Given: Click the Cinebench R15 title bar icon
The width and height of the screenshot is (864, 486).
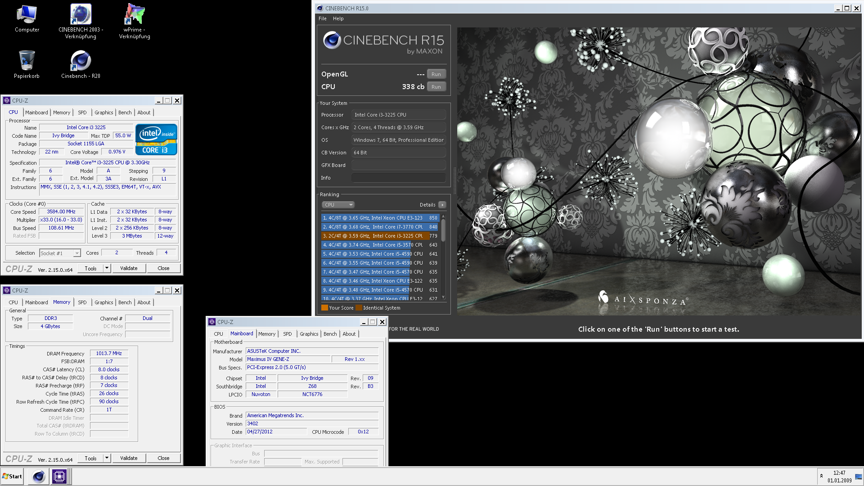Looking at the screenshot, I should (319, 8).
